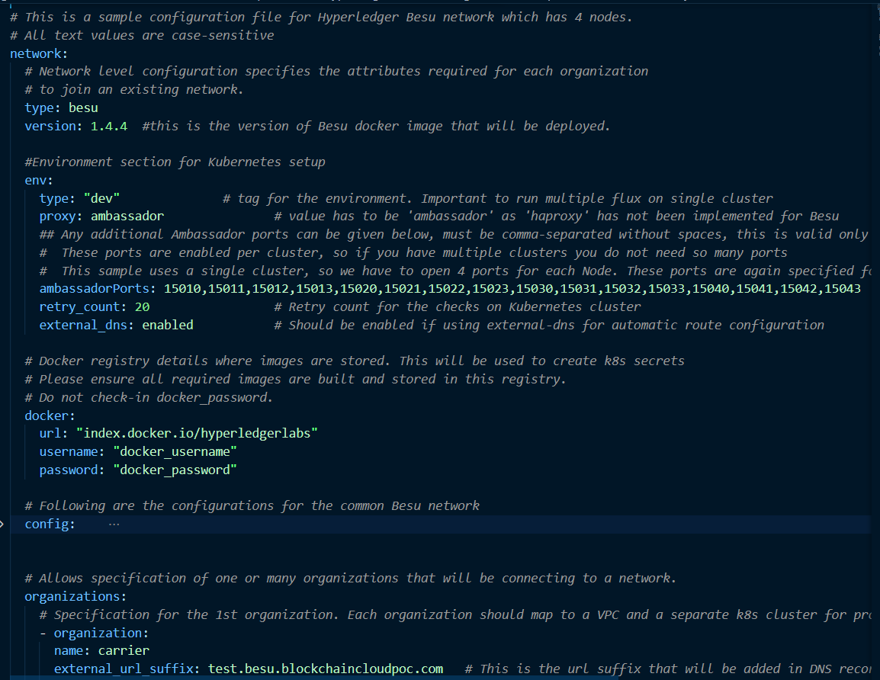Click the external_dns 'enabled' value
The width and height of the screenshot is (880, 680).
[x=167, y=325]
